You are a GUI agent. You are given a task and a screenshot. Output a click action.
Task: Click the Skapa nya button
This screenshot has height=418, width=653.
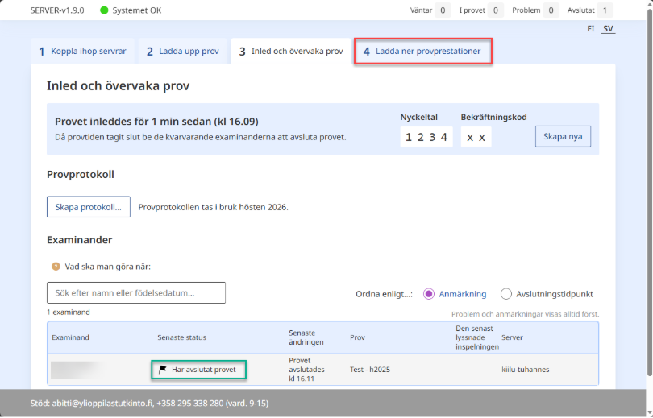563,136
